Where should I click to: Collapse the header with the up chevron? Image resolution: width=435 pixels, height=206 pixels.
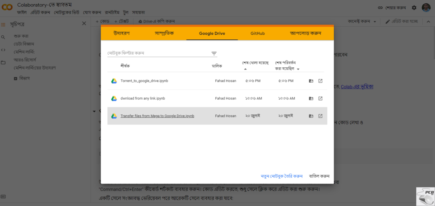click(x=428, y=22)
